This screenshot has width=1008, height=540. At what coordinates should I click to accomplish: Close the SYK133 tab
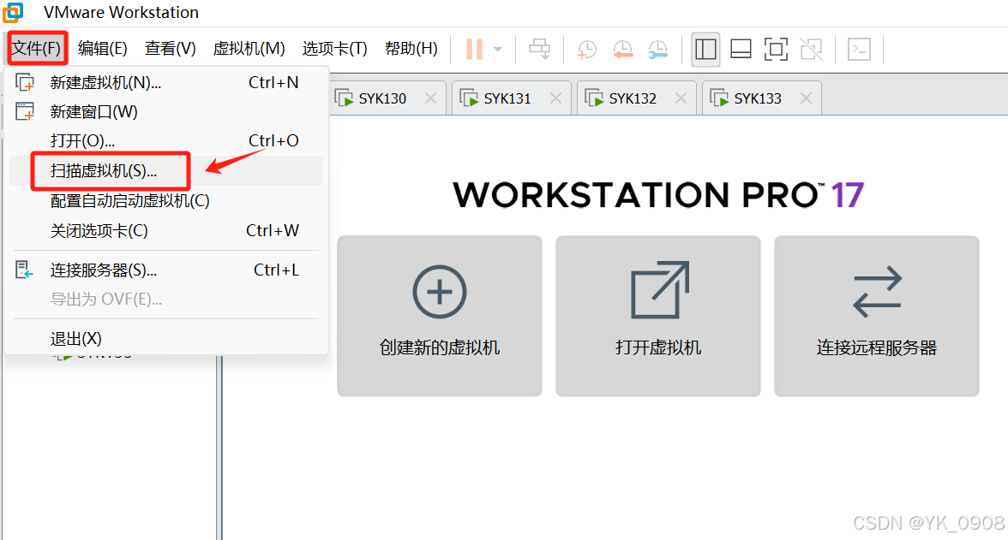pyautogui.click(x=806, y=98)
